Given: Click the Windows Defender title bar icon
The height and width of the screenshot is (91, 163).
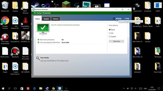Looking at the screenshot, I should click(x=33, y=10).
